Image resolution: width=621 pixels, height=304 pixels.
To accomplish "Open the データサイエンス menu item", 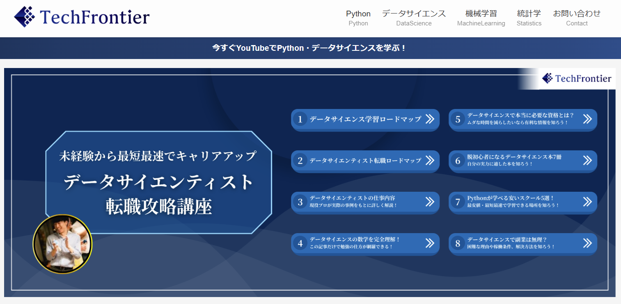I will pos(414,18).
